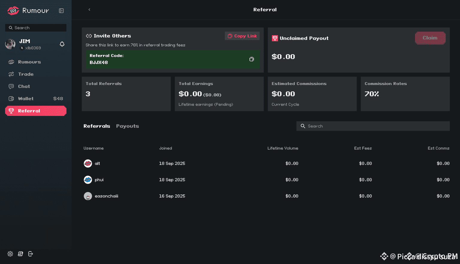Click the logout icon
The width and height of the screenshot is (460, 264).
click(31, 254)
